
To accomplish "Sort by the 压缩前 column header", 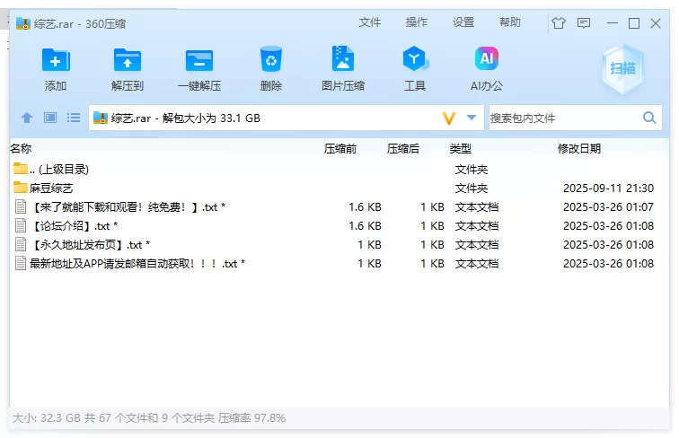I will (x=340, y=149).
